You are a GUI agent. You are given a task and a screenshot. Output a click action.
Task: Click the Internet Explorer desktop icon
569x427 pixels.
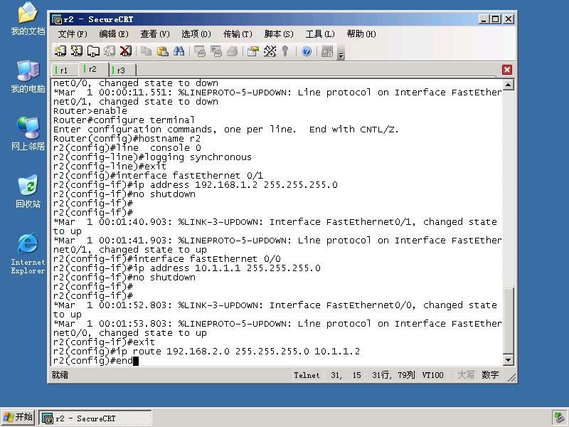[28, 253]
